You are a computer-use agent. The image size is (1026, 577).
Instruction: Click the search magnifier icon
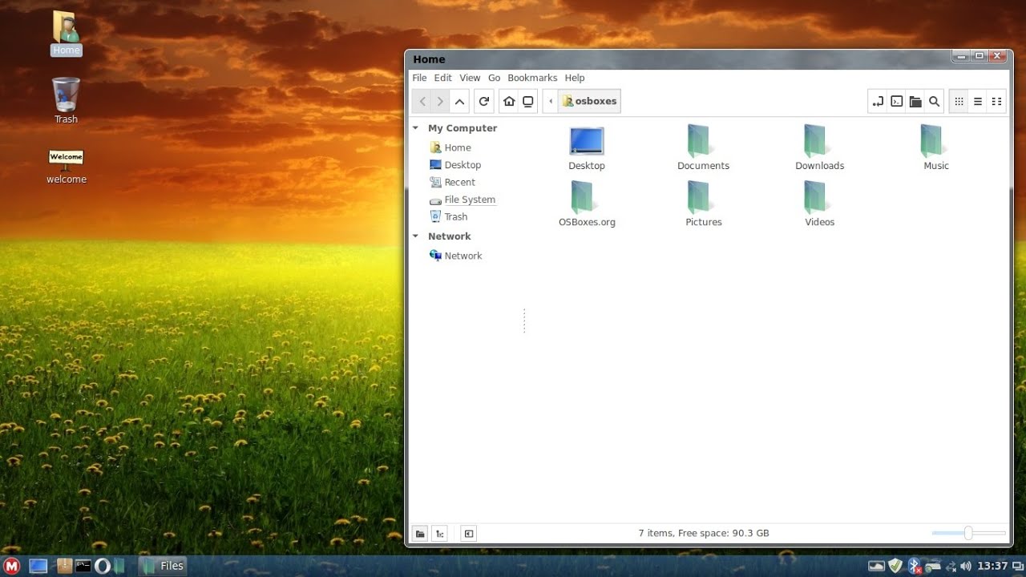pyautogui.click(x=934, y=102)
